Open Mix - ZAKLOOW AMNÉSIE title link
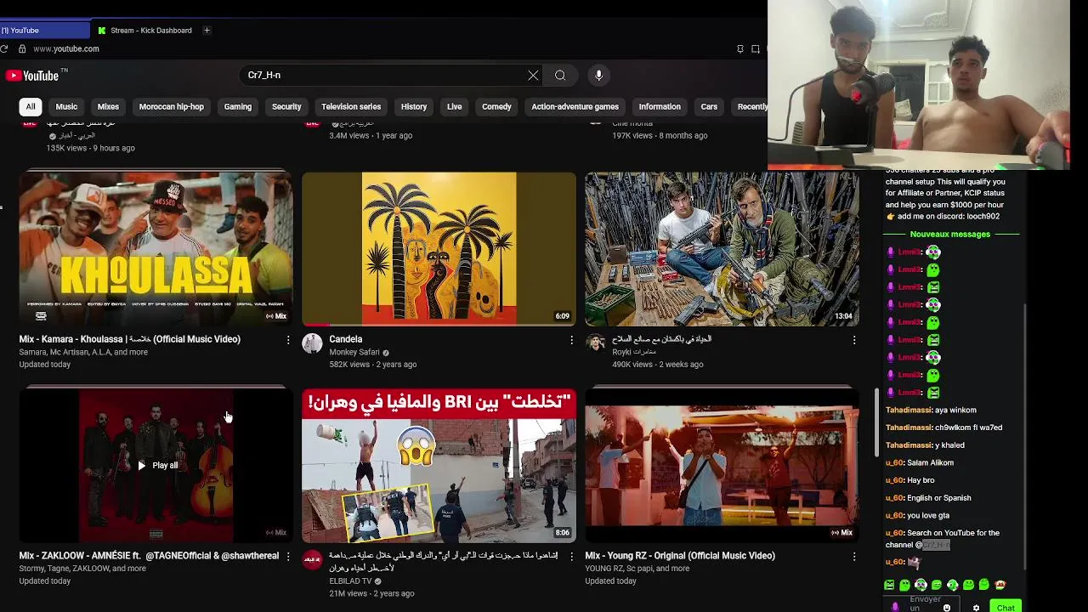Viewport: 1088px width, 612px height. [x=149, y=556]
